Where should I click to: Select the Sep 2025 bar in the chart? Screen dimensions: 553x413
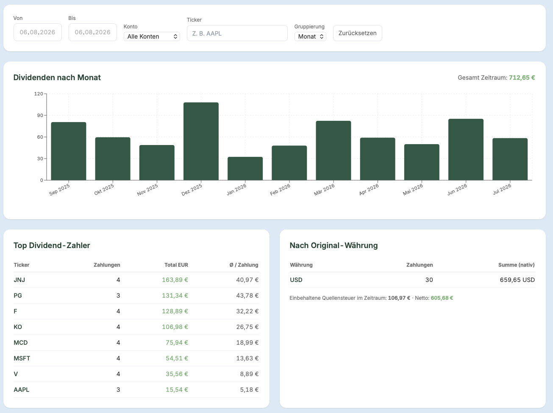[69, 151]
